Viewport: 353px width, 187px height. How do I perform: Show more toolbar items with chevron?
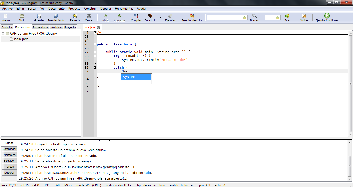tap(350, 18)
